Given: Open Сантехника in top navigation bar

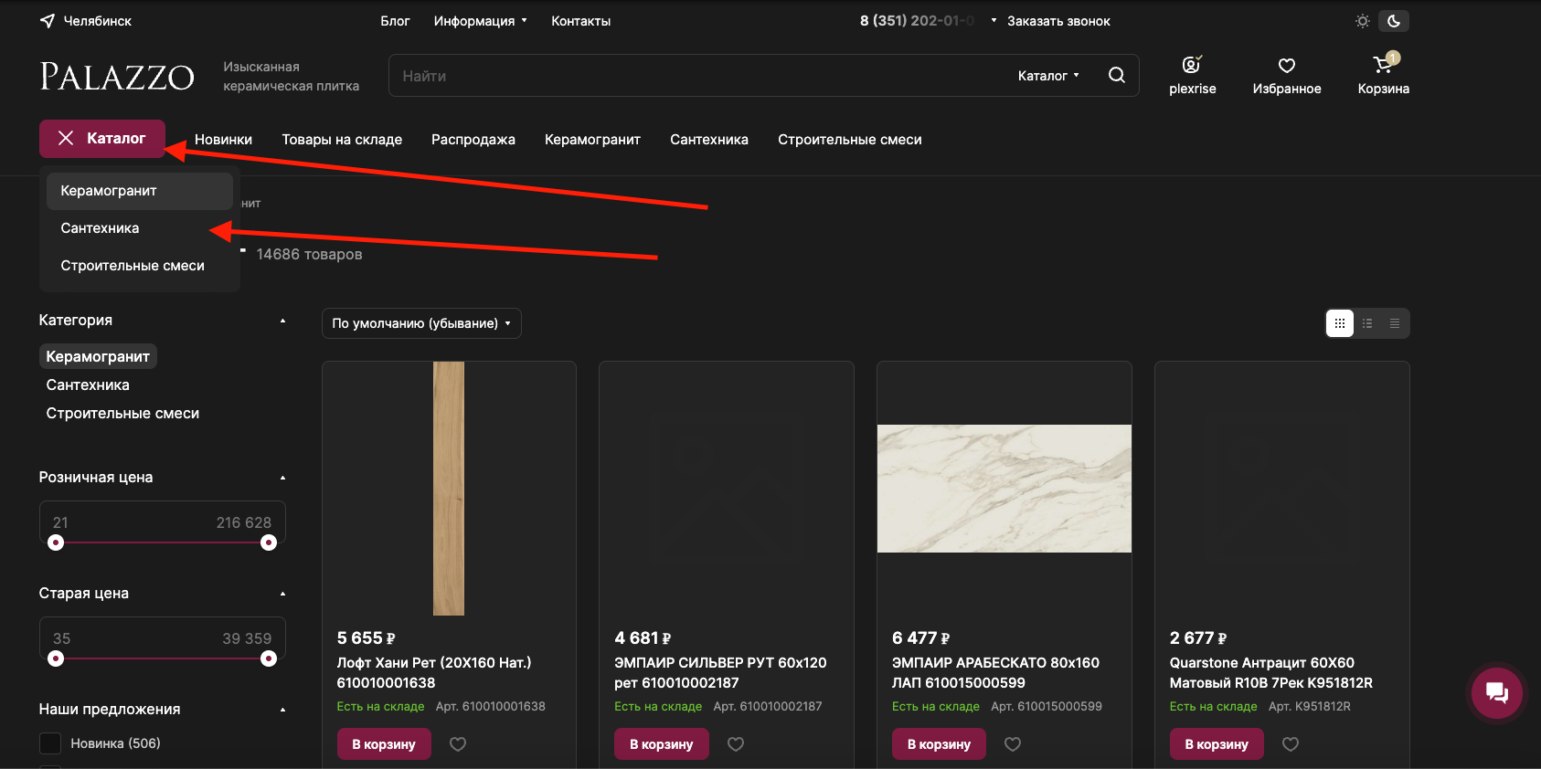Looking at the screenshot, I should [x=709, y=140].
